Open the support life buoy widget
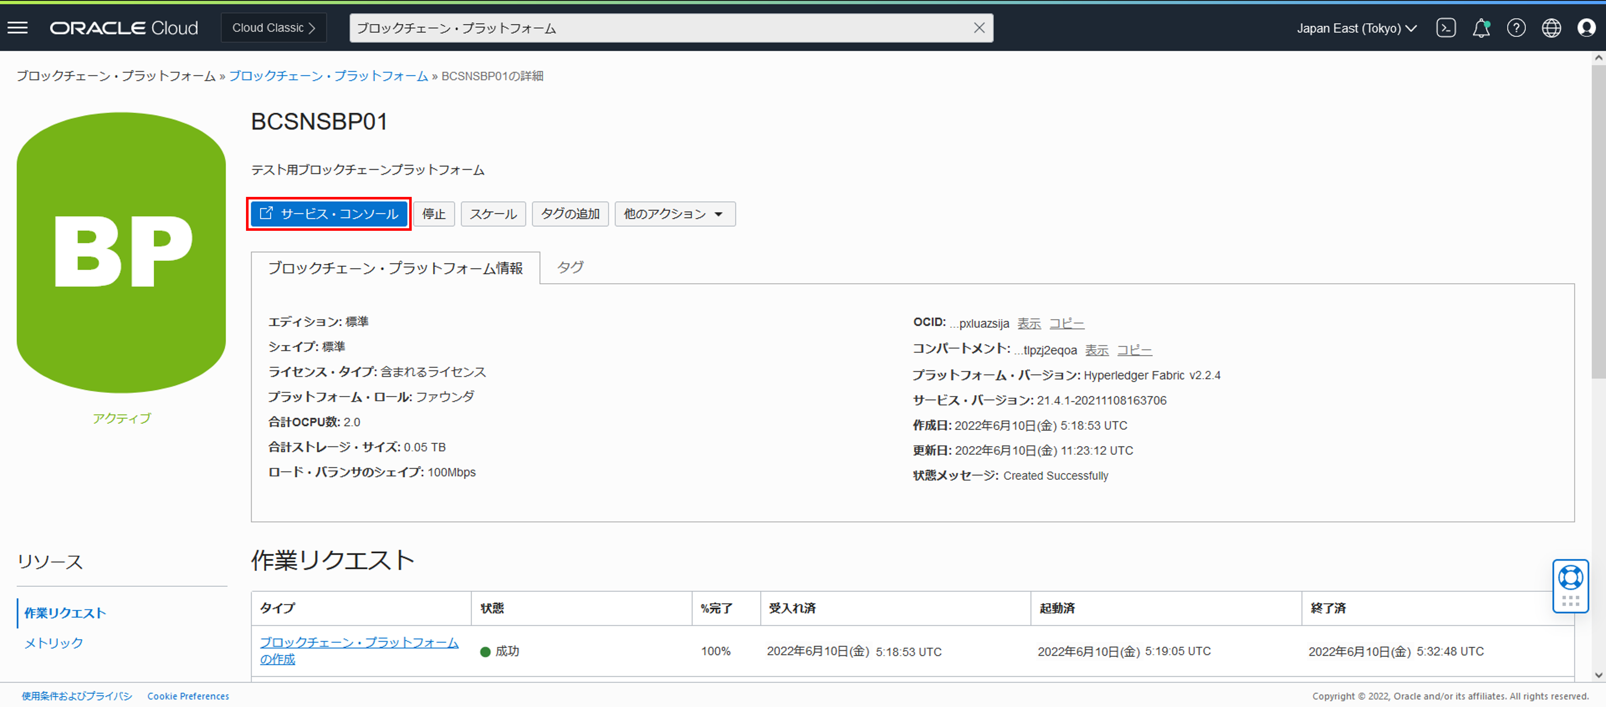1606x707 pixels. coord(1571,576)
